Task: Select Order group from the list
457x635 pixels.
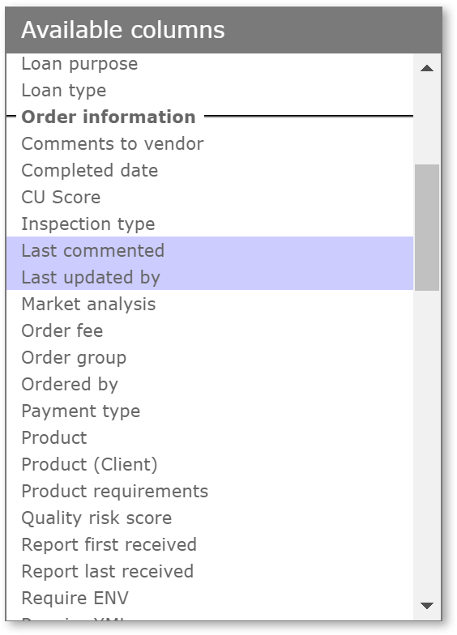Action: tap(210, 358)
